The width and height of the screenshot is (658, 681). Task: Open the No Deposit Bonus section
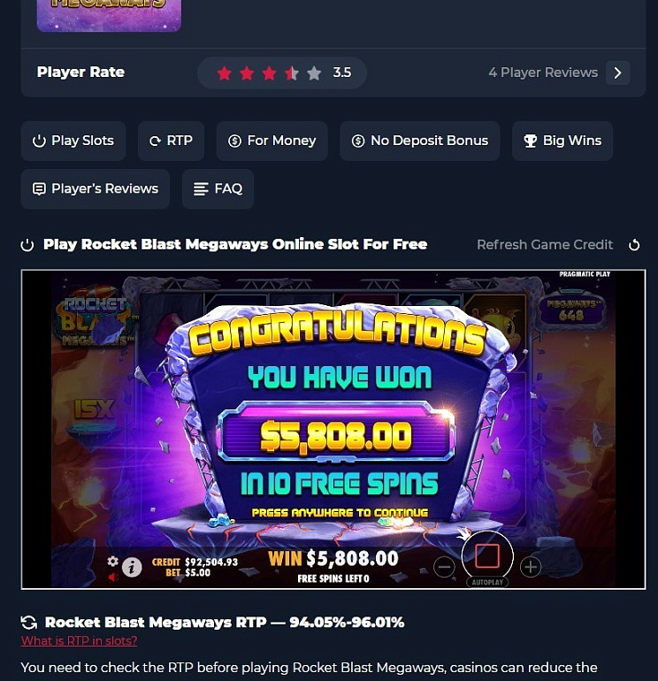click(419, 141)
